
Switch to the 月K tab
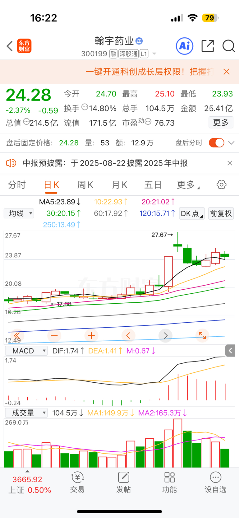[x=119, y=185]
